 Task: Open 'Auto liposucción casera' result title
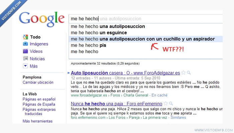[125, 73]
